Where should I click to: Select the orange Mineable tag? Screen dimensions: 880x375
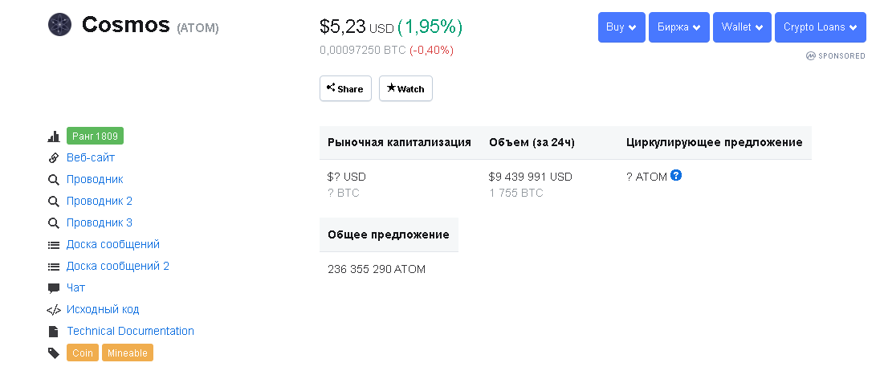pos(127,353)
